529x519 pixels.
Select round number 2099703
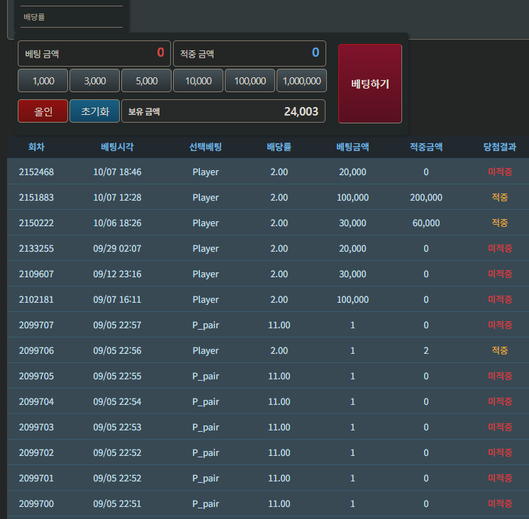click(x=36, y=427)
